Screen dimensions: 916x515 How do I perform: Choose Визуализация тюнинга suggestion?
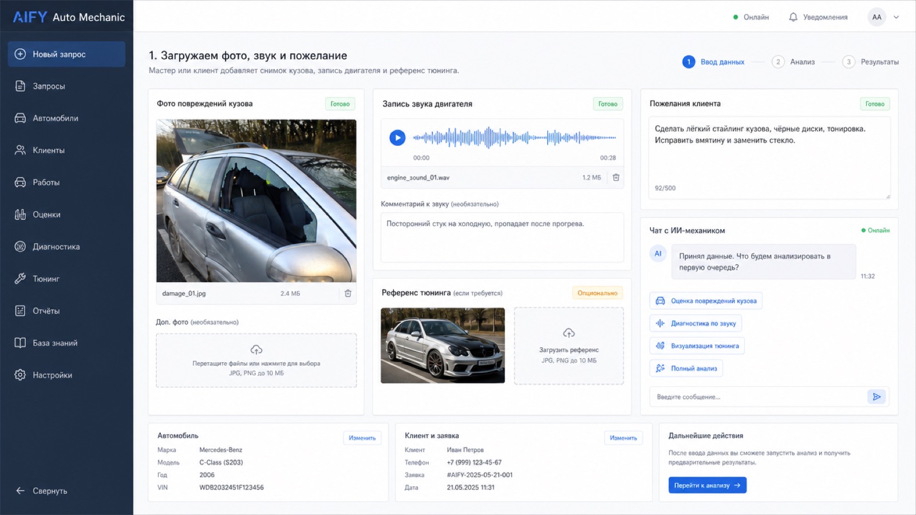tap(697, 346)
